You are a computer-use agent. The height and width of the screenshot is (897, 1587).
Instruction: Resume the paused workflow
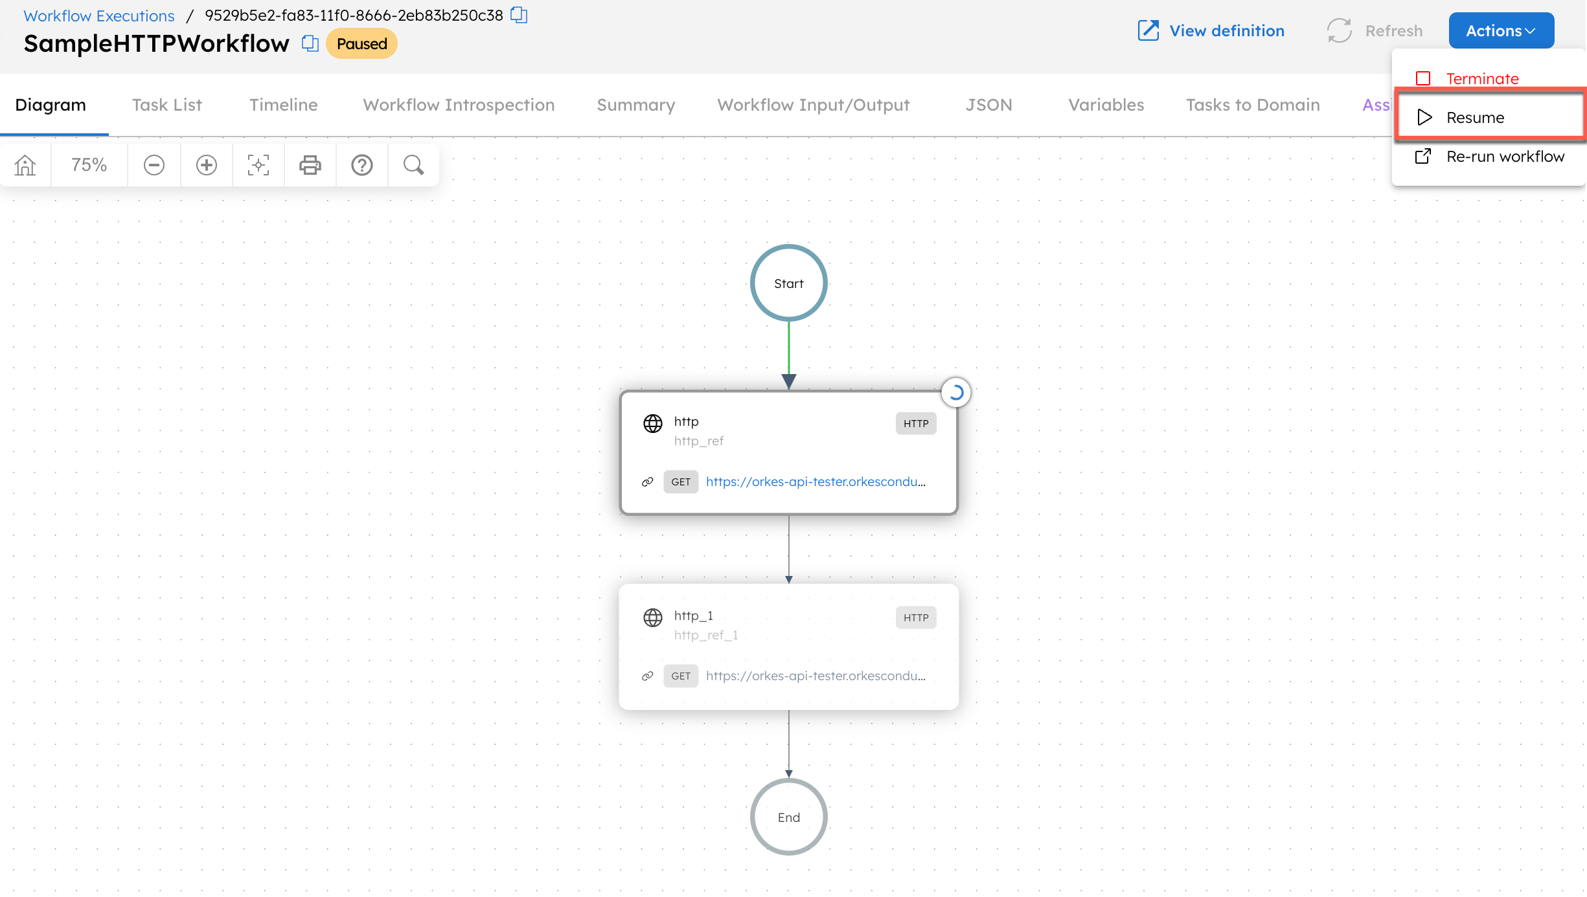(1475, 117)
